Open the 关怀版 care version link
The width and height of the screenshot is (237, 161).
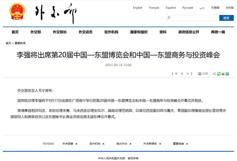point(230,8)
